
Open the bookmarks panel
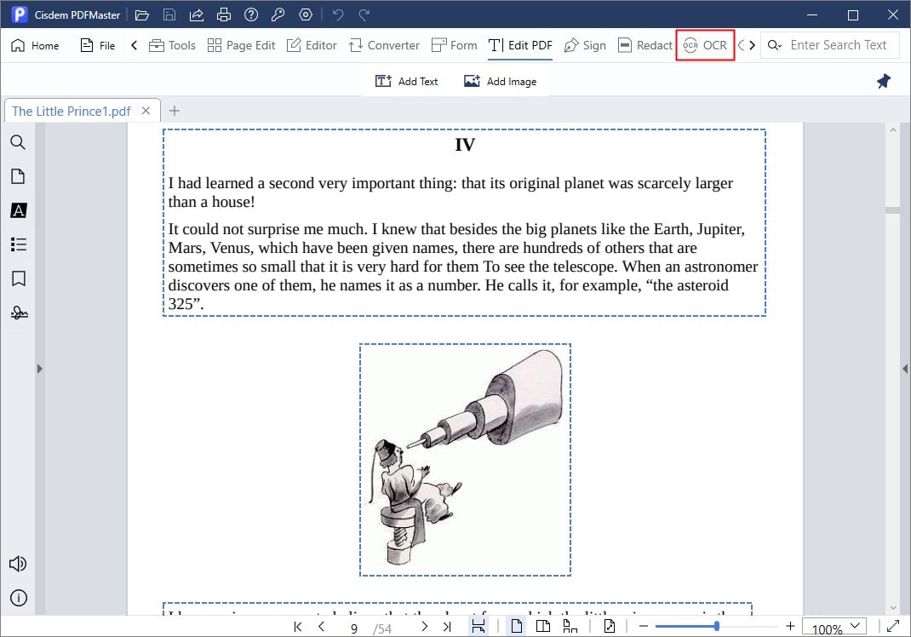[18, 278]
